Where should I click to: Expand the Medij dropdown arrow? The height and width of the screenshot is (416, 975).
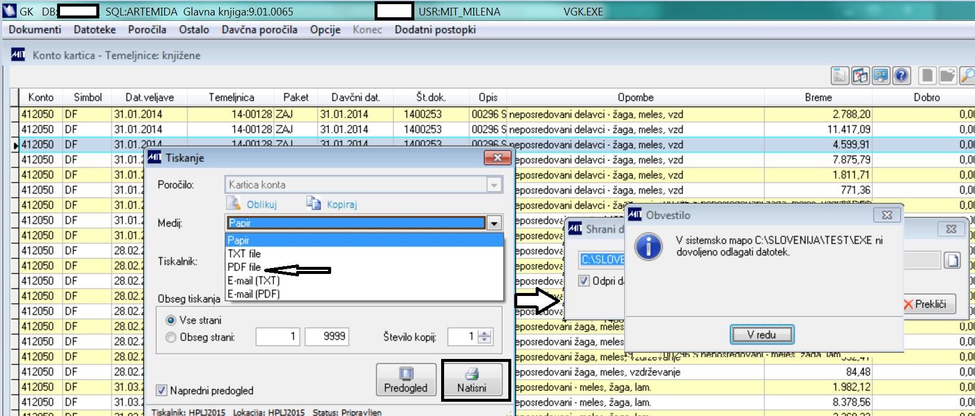pyautogui.click(x=494, y=223)
